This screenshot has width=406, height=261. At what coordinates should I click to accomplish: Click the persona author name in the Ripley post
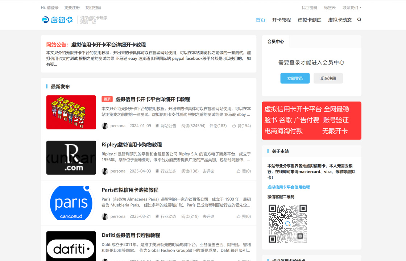118,171
